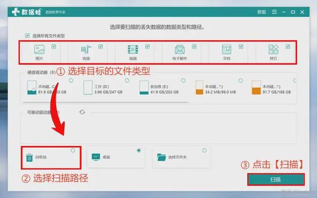Viewport: 317px width, 198px height.
Task: Toggle the 选择所有文件类型 checkbox
Action: (27, 36)
